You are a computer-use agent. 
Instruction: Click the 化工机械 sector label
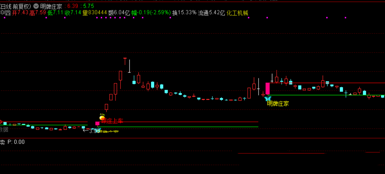238,13
